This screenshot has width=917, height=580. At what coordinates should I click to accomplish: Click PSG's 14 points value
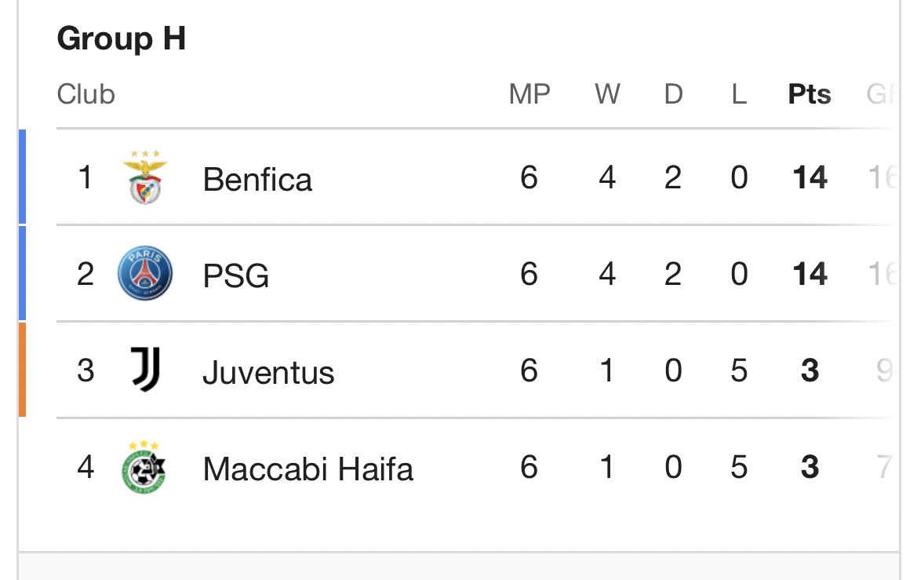click(810, 274)
